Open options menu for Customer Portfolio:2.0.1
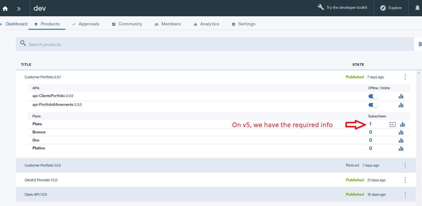This screenshot has height=206, width=422. 405,77
